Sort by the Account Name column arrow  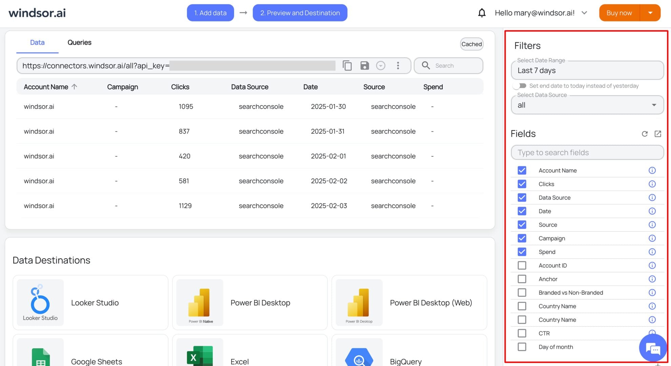pyautogui.click(x=75, y=87)
